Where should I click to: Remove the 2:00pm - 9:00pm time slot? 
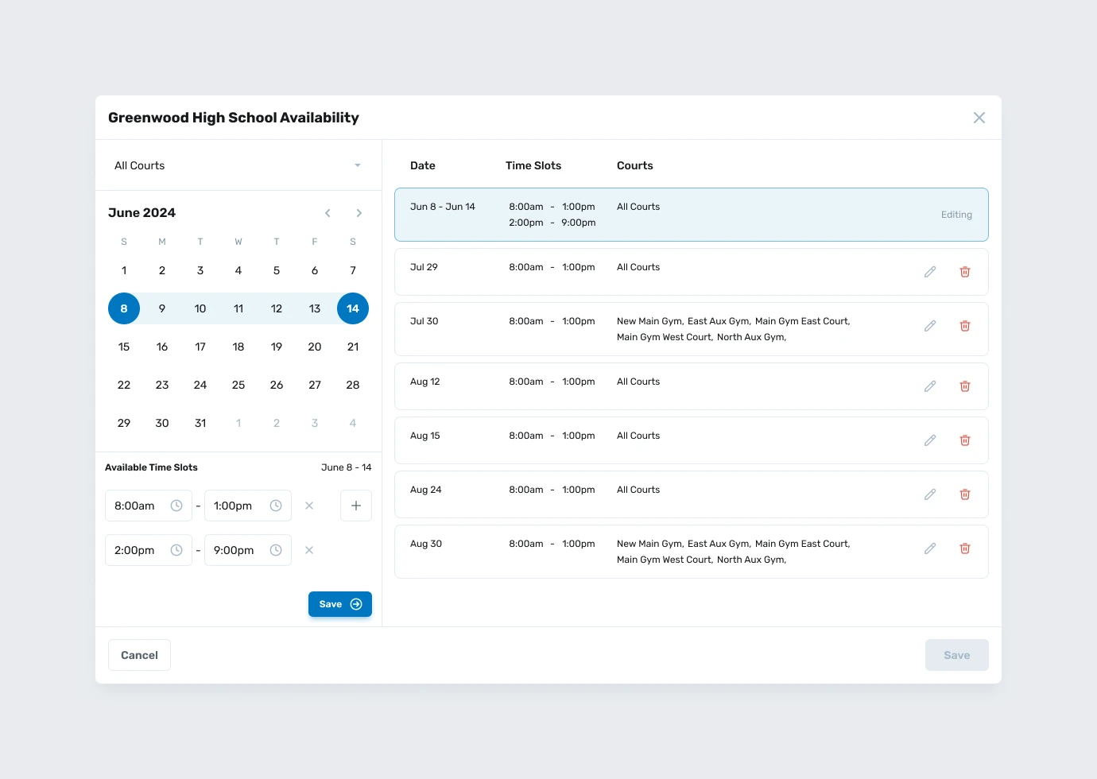tap(309, 550)
